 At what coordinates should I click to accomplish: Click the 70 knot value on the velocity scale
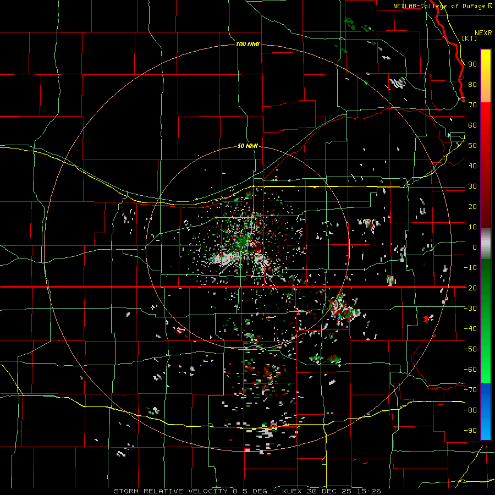(x=472, y=105)
